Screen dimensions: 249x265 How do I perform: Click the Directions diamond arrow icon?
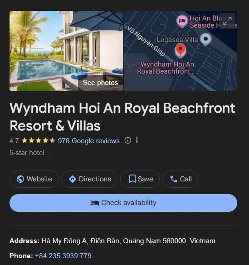pos(73,179)
